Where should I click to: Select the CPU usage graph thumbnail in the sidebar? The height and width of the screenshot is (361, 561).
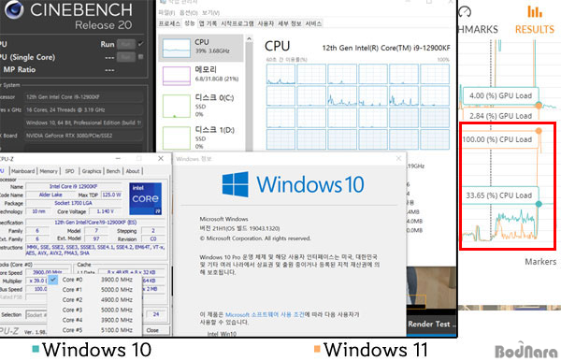pos(177,49)
